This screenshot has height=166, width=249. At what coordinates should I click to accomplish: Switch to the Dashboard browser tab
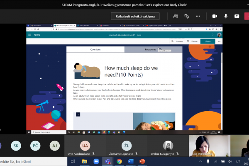pos(111,25)
